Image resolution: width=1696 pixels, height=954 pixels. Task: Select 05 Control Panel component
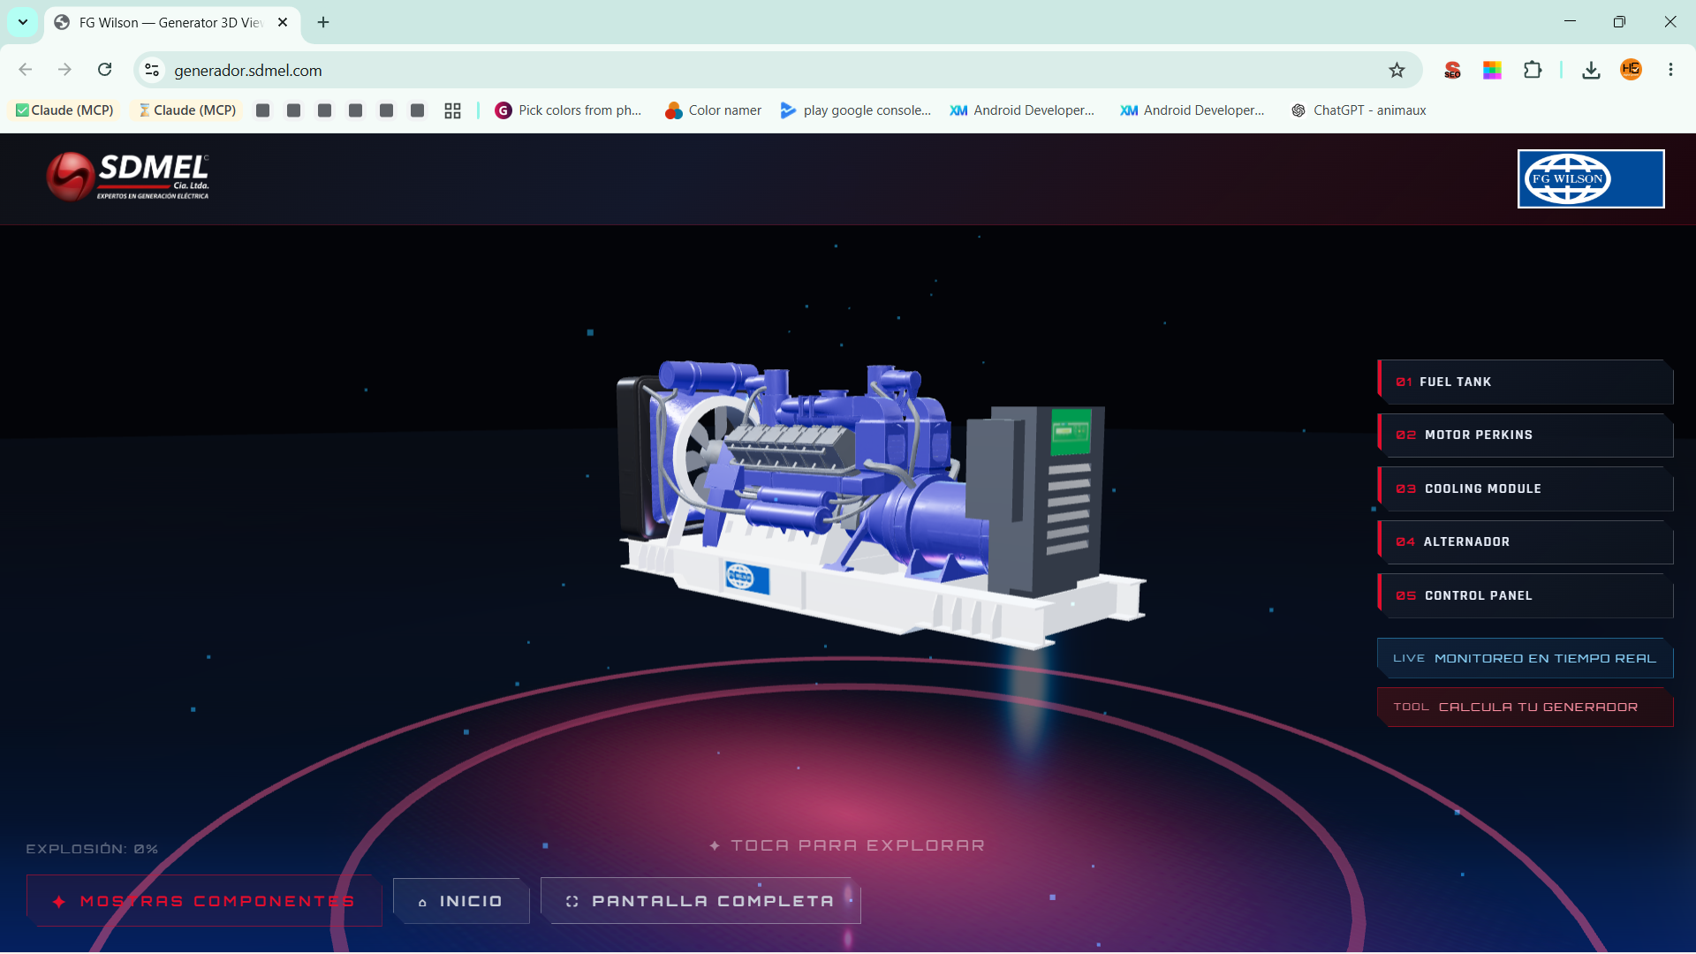(x=1526, y=595)
